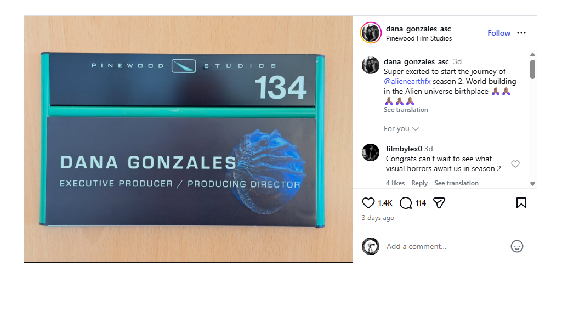The height and width of the screenshot is (311, 568).
Task: See translation of filmbylex0's comment
Action: tap(456, 183)
